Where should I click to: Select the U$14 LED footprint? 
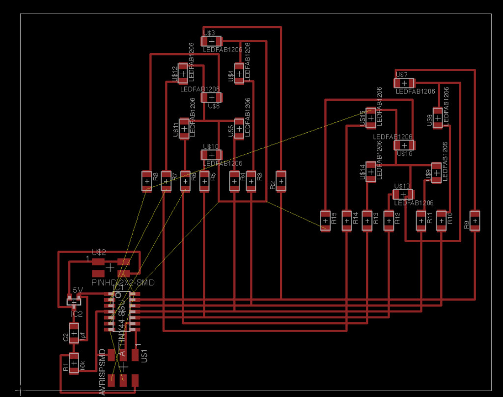pos(371,171)
